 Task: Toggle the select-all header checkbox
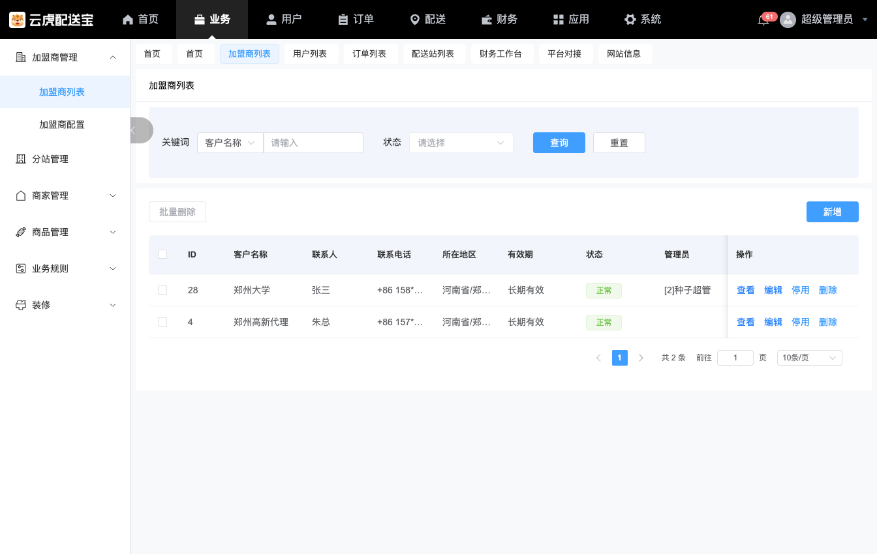point(162,254)
